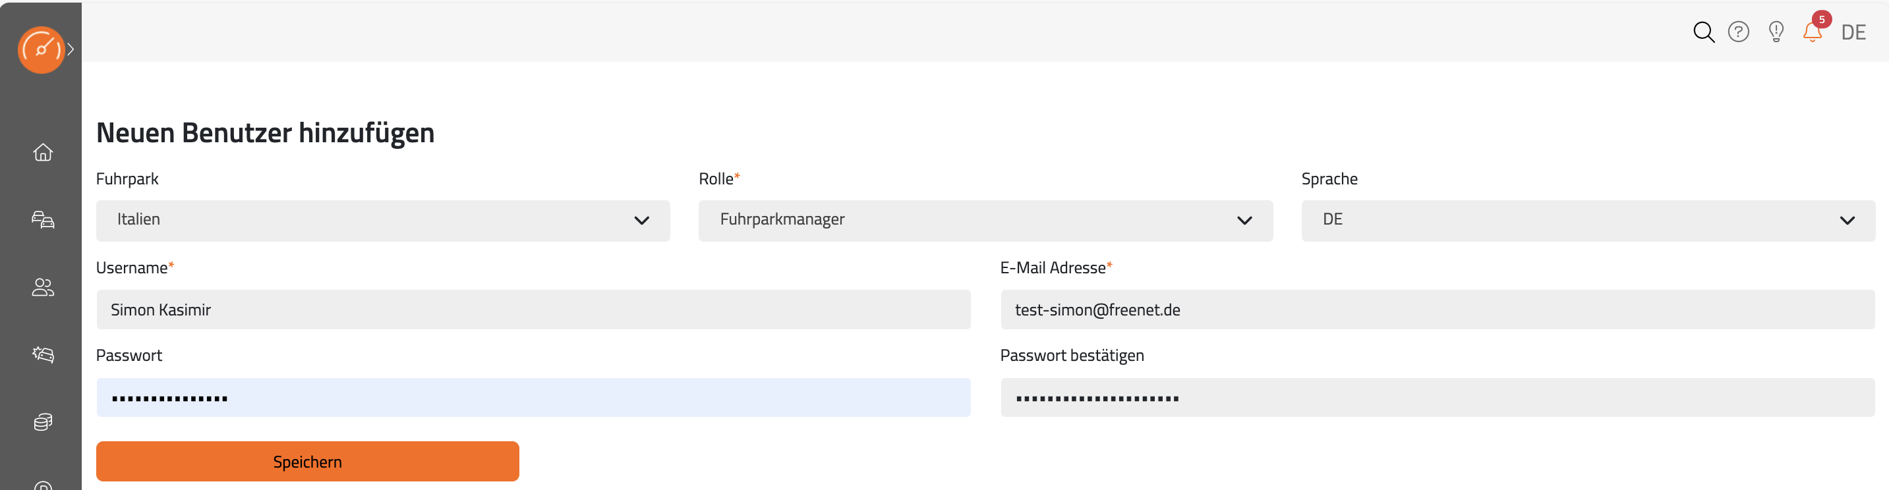Open the Fuhrpark dropdown showing Italien

tap(383, 221)
